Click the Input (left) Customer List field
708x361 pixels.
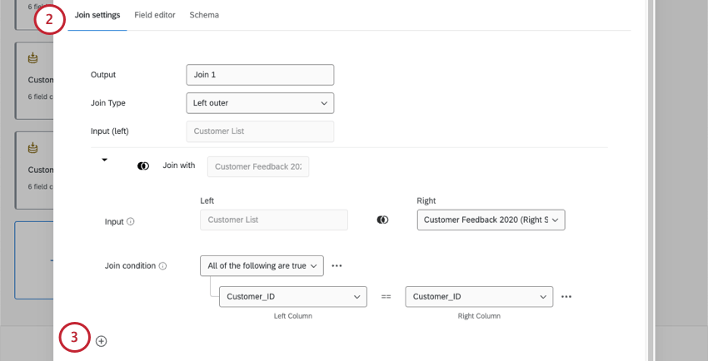click(x=260, y=131)
